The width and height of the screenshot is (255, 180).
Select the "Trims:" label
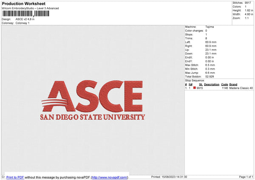189,38
